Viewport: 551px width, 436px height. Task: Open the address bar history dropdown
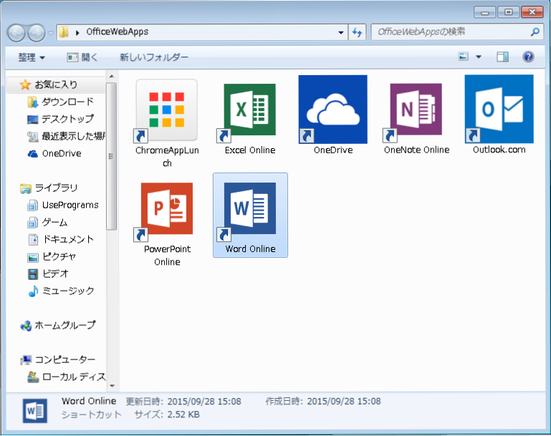[x=340, y=33]
